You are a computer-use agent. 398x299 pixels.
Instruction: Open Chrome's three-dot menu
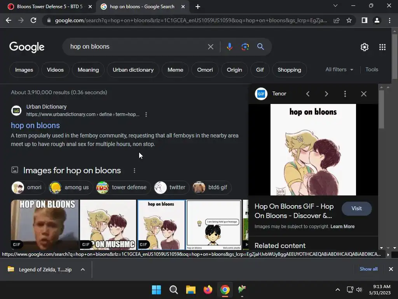pos(389,20)
